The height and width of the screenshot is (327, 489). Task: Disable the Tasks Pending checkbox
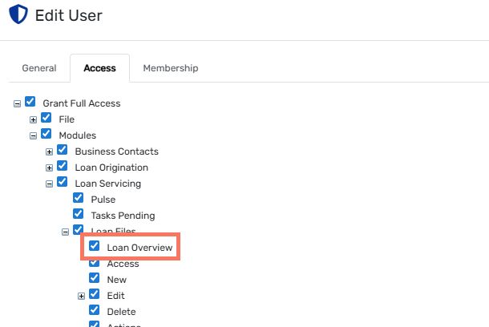[x=79, y=215]
